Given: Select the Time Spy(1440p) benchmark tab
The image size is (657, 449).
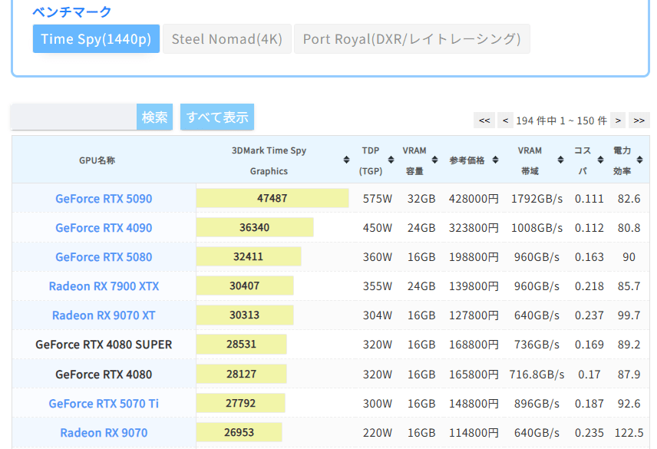Looking at the screenshot, I should (x=96, y=38).
